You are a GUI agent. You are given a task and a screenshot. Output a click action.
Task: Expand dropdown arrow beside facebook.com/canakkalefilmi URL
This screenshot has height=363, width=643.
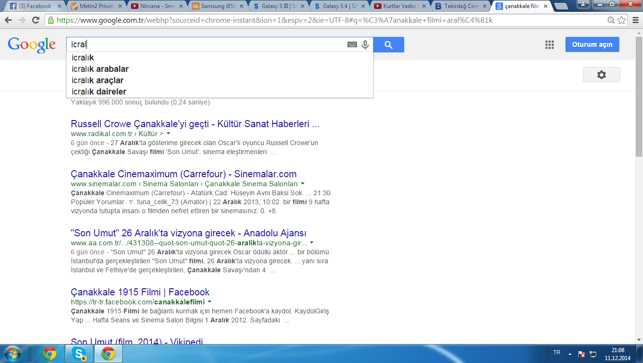pos(209,302)
